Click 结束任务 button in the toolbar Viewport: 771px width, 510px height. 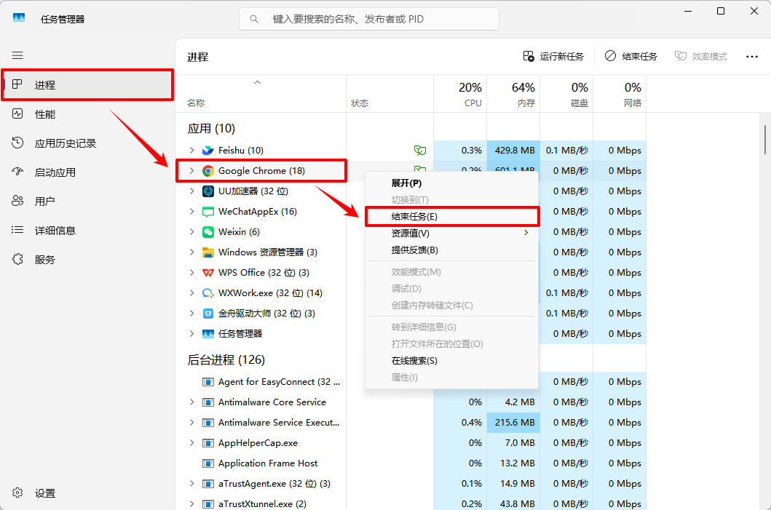(631, 57)
